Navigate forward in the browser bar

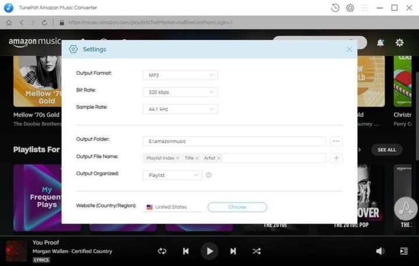33,23
